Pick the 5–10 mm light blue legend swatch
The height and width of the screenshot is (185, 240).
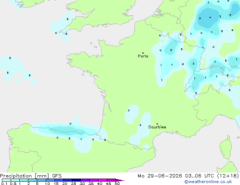point(41,180)
